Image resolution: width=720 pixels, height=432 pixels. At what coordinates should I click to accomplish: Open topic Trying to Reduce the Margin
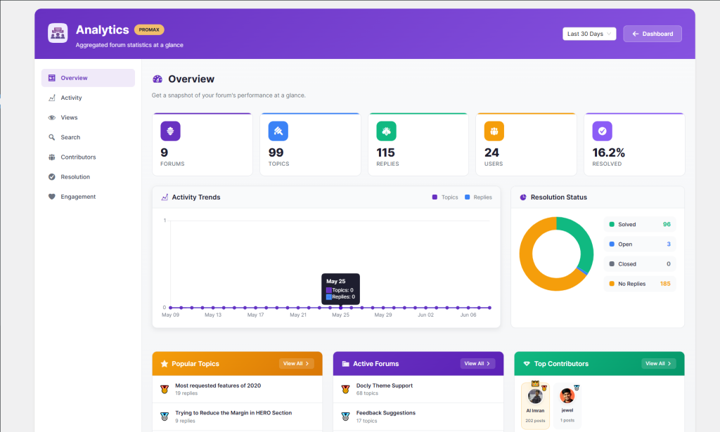point(233,413)
